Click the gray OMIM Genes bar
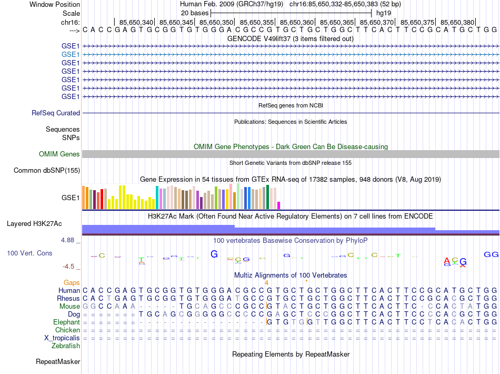This screenshot has width=500, height=374. pyautogui.click(x=291, y=154)
